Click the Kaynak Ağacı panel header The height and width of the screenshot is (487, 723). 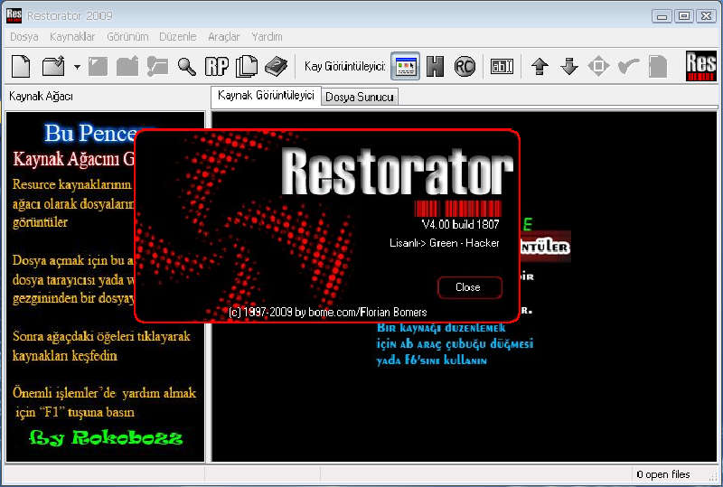point(41,97)
